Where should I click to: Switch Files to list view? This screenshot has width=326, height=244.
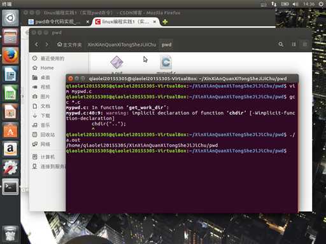pyautogui.click(x=294, y=44)
